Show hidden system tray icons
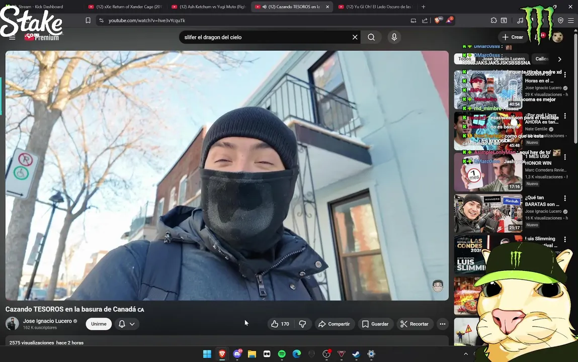Viewport: 578px width, 362px height. click(x=466, y=354)
